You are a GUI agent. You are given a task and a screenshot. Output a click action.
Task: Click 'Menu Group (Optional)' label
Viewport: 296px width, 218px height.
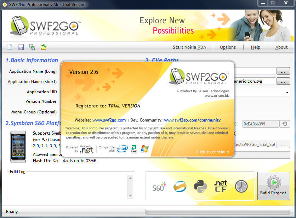coord(34,112)
